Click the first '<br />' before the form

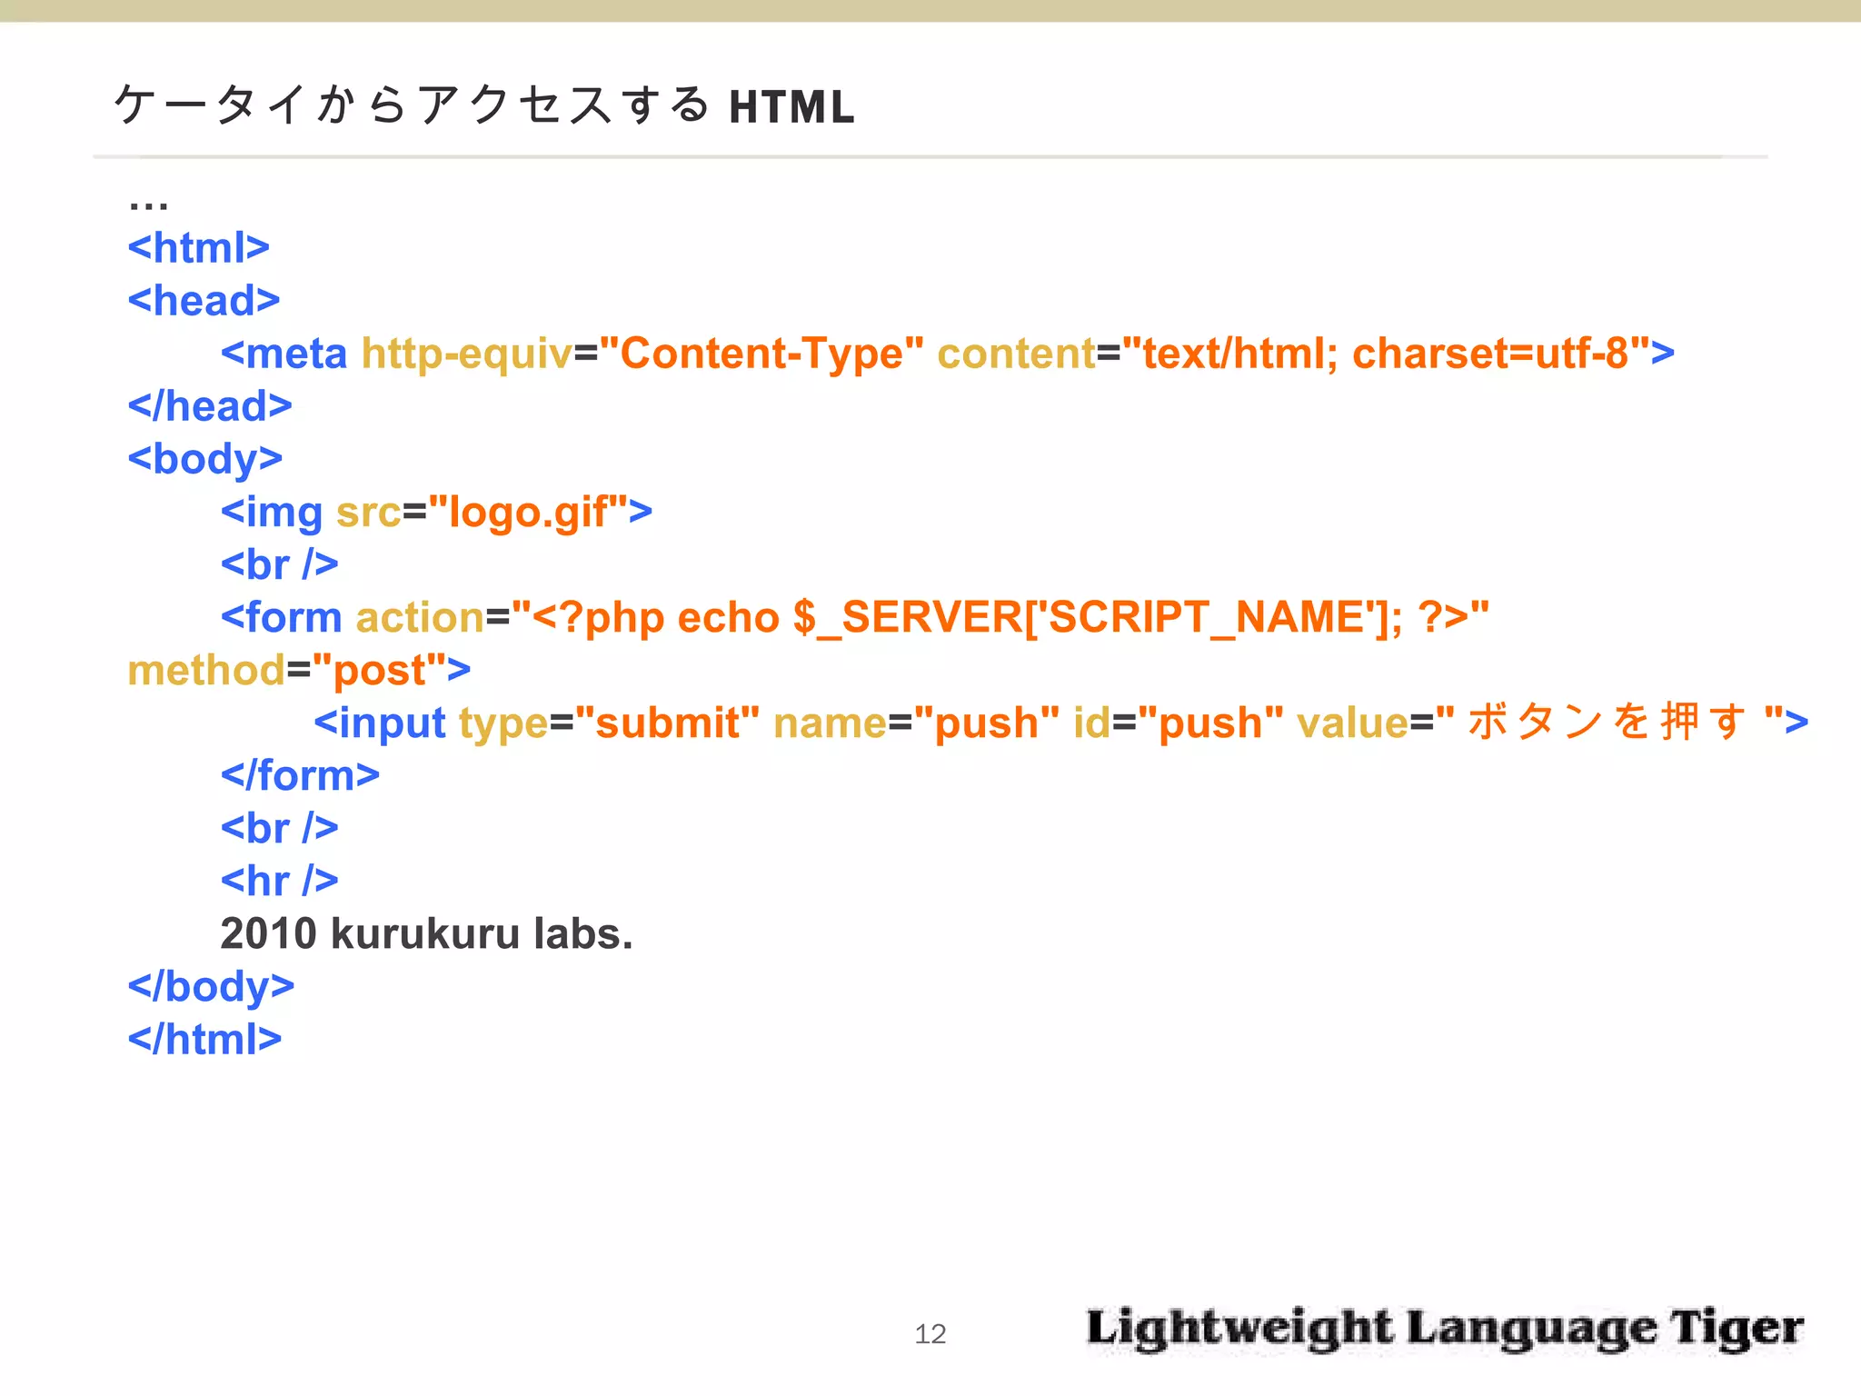(279, 564)
